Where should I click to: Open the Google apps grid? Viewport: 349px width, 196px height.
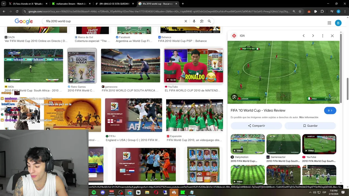329,23
